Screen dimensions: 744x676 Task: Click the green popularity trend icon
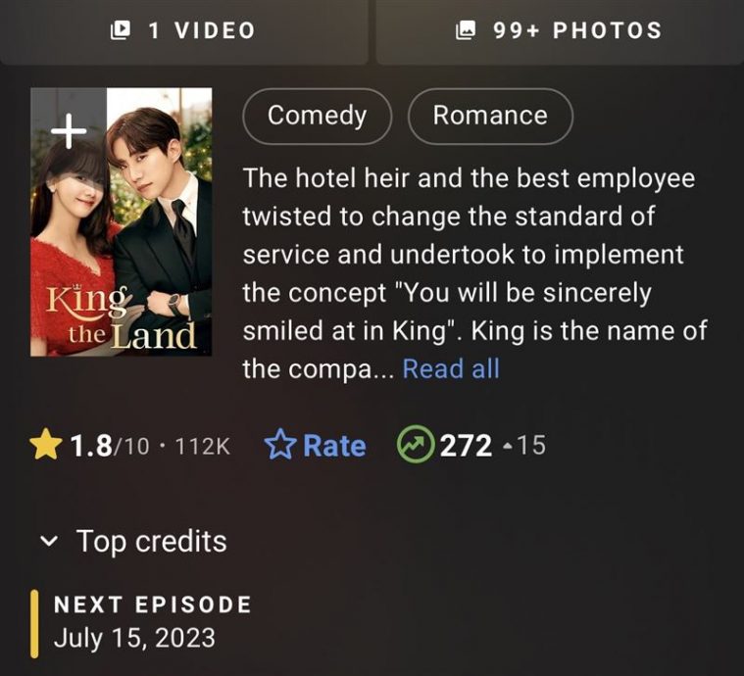pyautogui.click(x=416, y=445)
